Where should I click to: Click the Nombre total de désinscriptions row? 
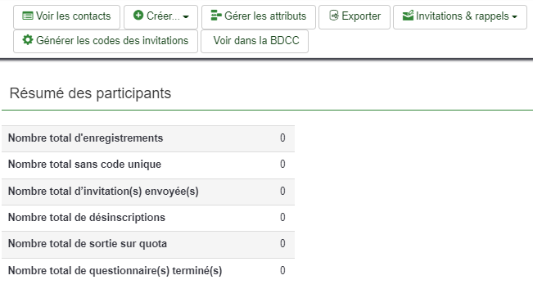point(148,218)
